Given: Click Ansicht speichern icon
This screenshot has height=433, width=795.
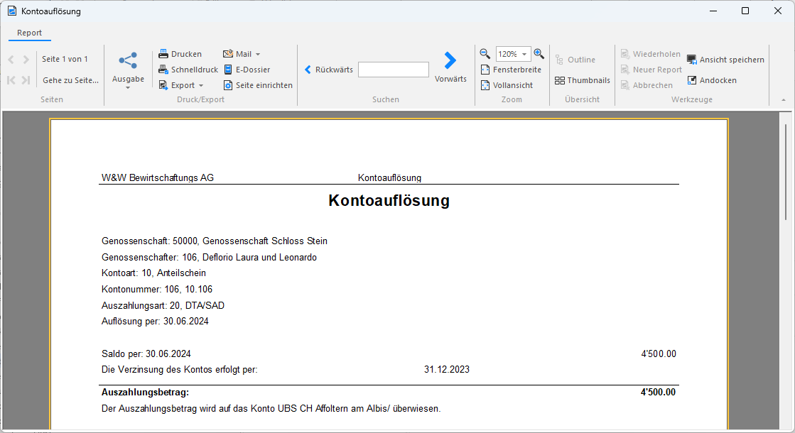Looking at the screenshot, I should click(691, 59).
